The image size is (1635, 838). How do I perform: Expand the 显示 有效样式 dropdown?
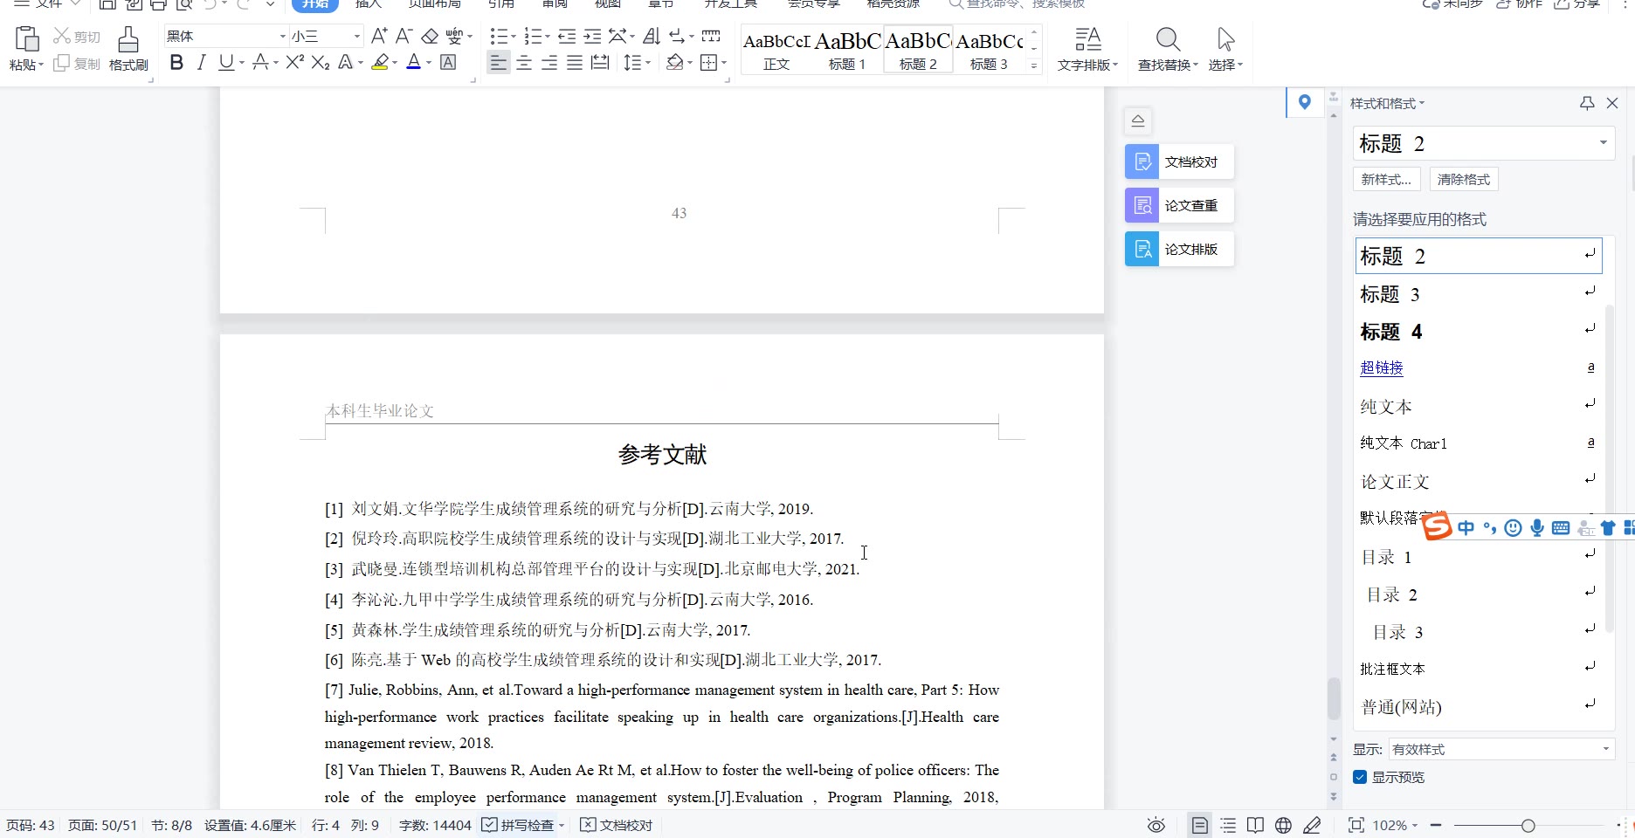click(1605, 749)
